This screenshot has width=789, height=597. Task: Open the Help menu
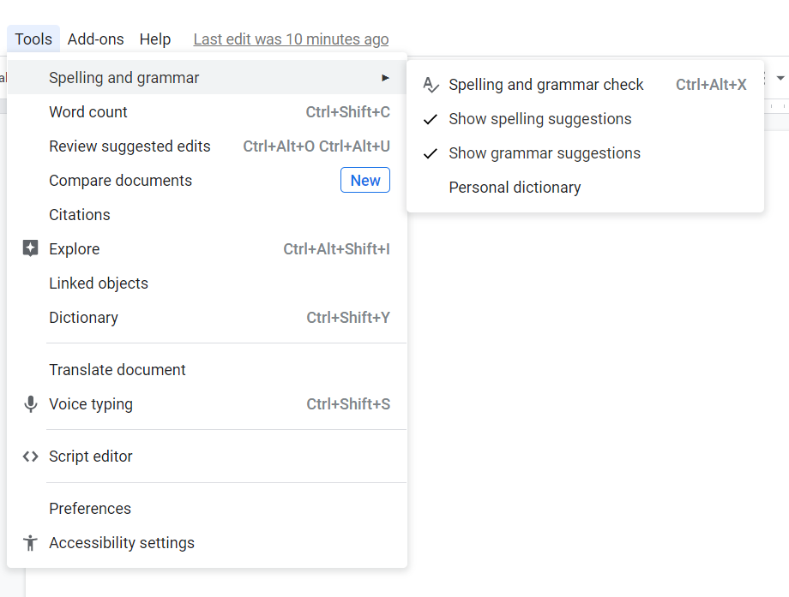click(x=155, y=39)
